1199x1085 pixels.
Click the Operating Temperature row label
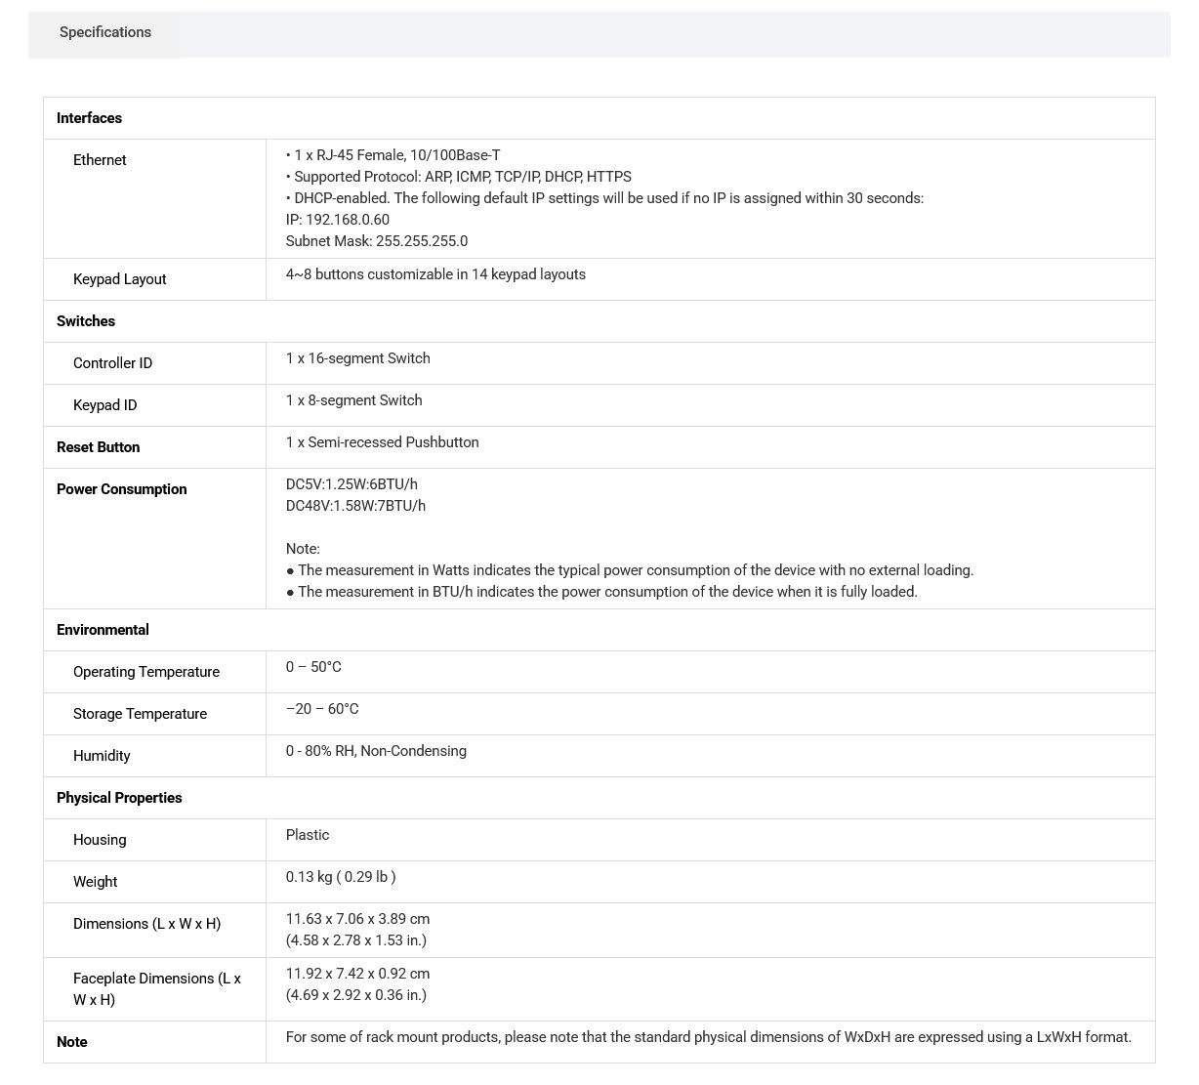click(x=146, y=672)
